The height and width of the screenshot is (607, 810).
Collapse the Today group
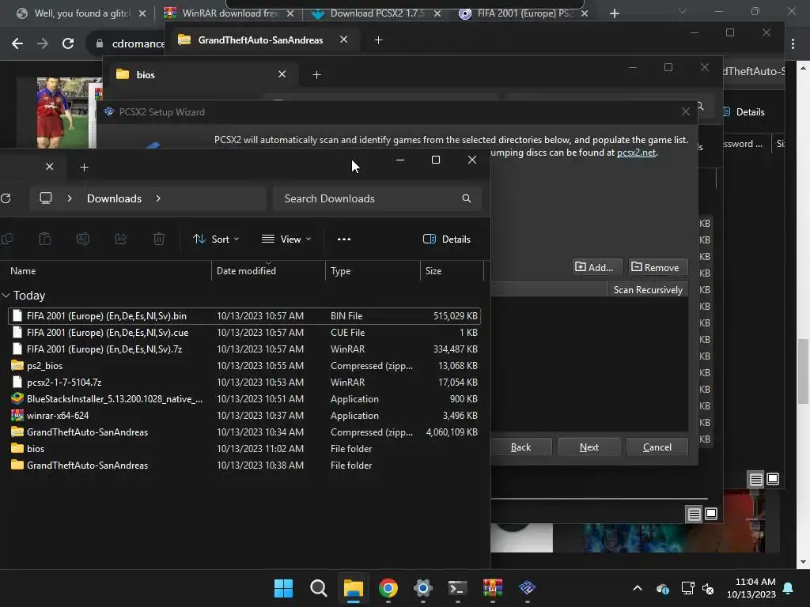pos(6,296)
